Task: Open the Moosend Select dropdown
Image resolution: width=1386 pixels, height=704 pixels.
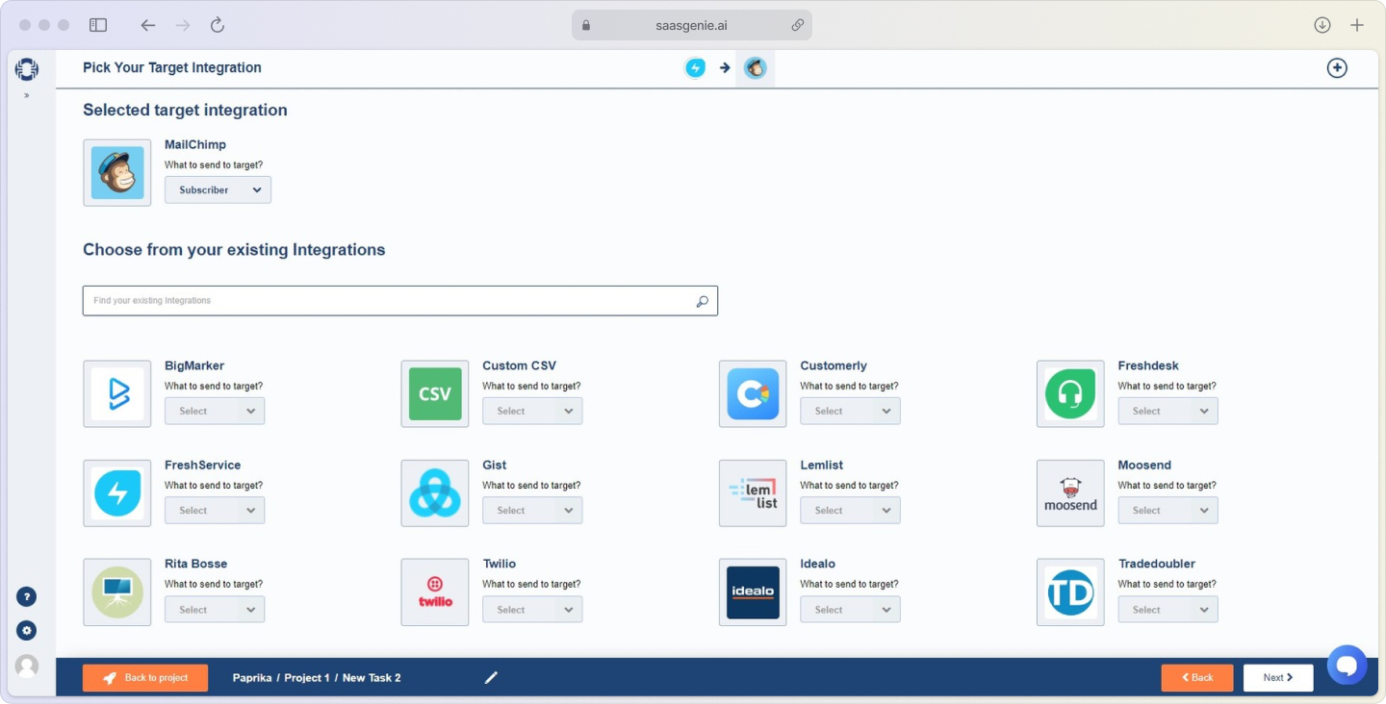Action: coord(1168,511)
